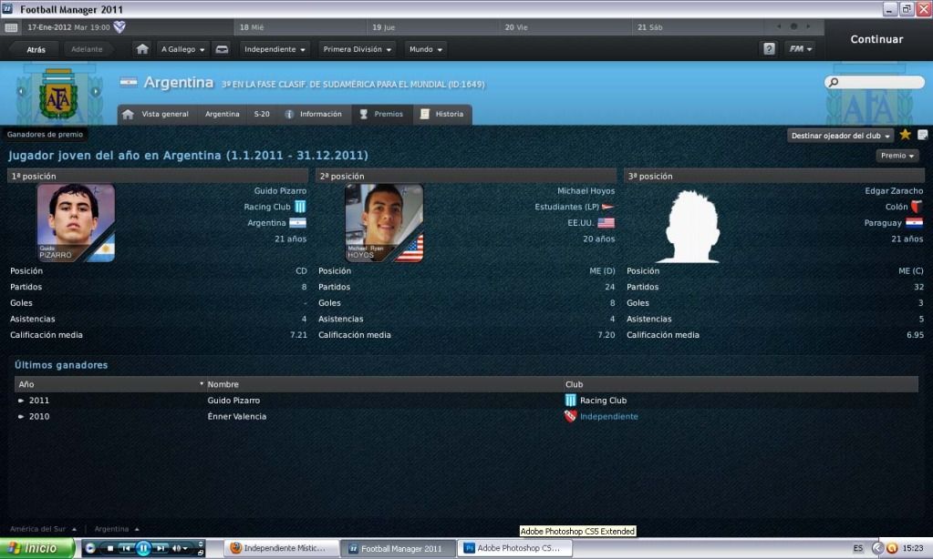This screenshot has height=559, width=933.
Task: Expand the 2010 winners row
Action: click(21, 416)
